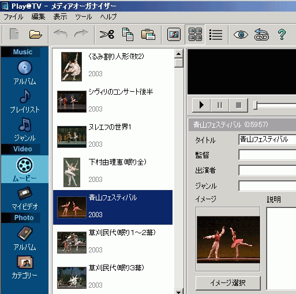Screen dimensions: 296x294
Task: Click the movie list scroll up arrow
Action: pyautogui.click(x=179, y=54)
